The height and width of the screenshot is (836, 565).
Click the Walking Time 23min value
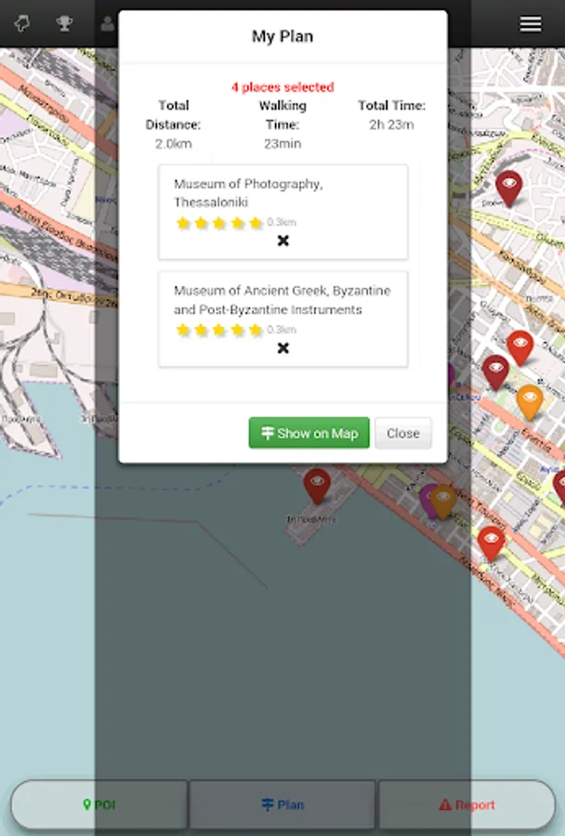282,143
